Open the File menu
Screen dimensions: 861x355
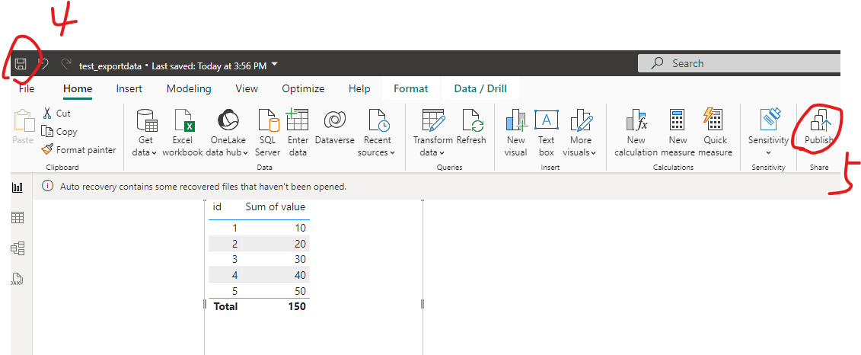pos(27,88)
